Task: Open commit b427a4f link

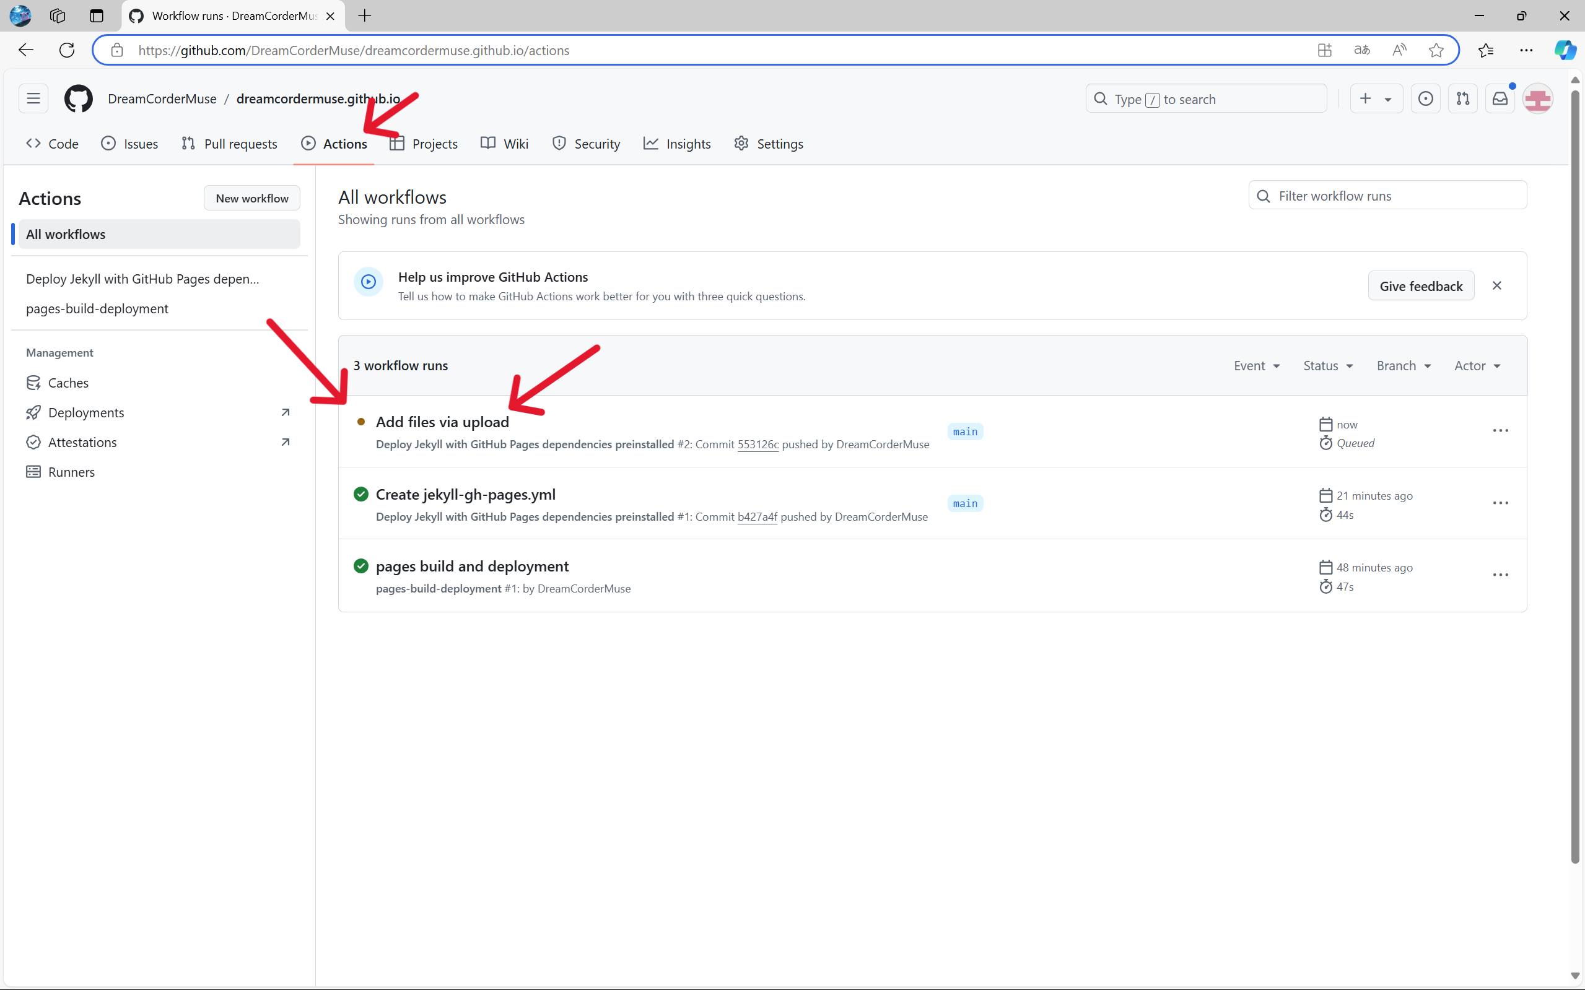Action: click(757, 516)
